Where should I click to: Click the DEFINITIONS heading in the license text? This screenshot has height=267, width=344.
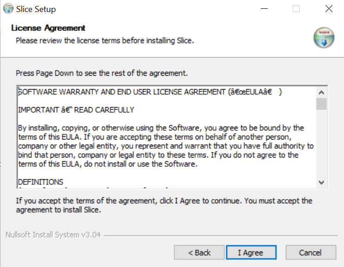[x=41, y=182]
